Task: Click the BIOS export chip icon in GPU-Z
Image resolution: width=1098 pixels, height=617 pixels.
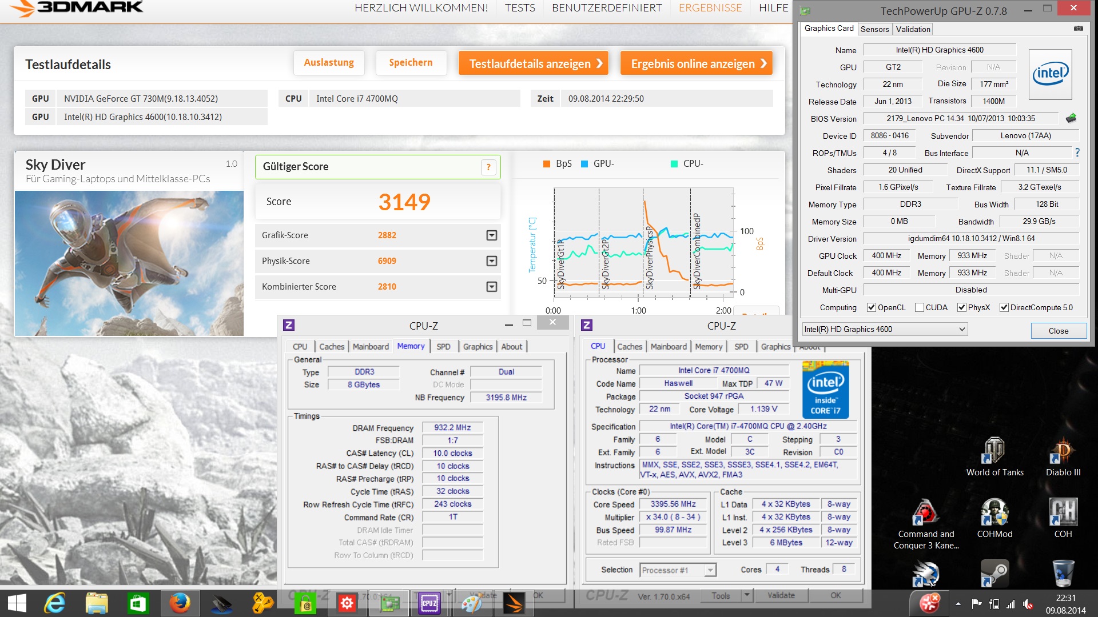Action: pyautogui.click(x=1071, y=118)
